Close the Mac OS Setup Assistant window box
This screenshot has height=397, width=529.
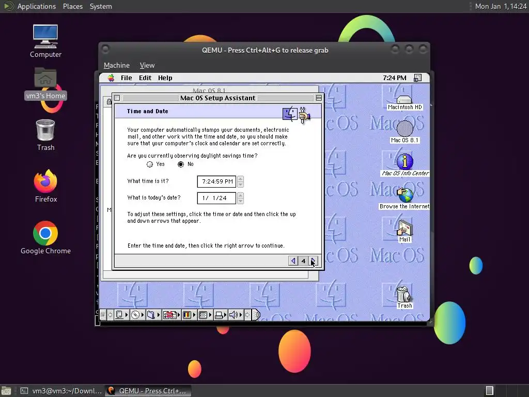pyautogui.click(x=117, y=98)
